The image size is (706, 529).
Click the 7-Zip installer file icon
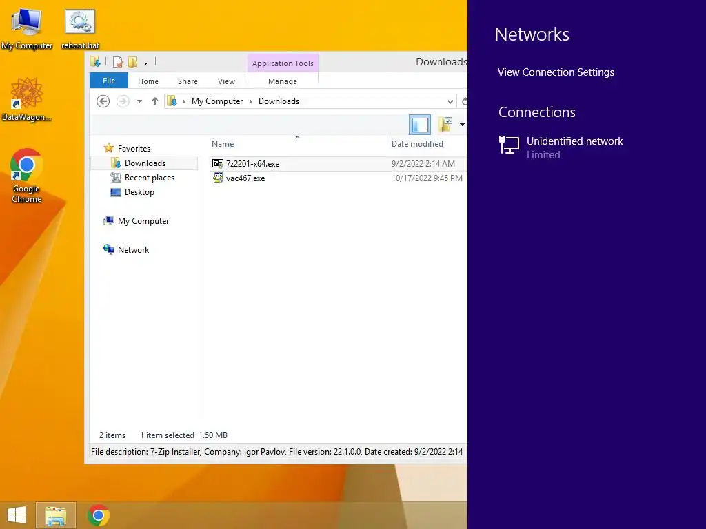click(218, 164)
